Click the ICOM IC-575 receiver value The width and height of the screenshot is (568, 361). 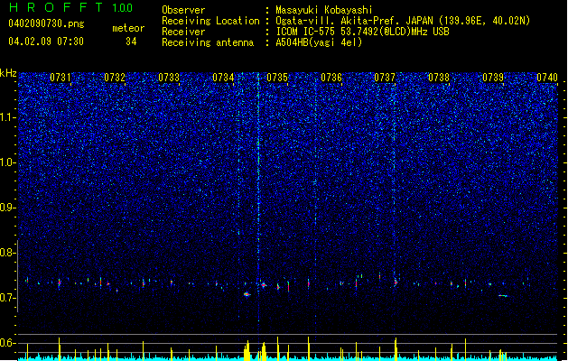click(x=362, y=32)
